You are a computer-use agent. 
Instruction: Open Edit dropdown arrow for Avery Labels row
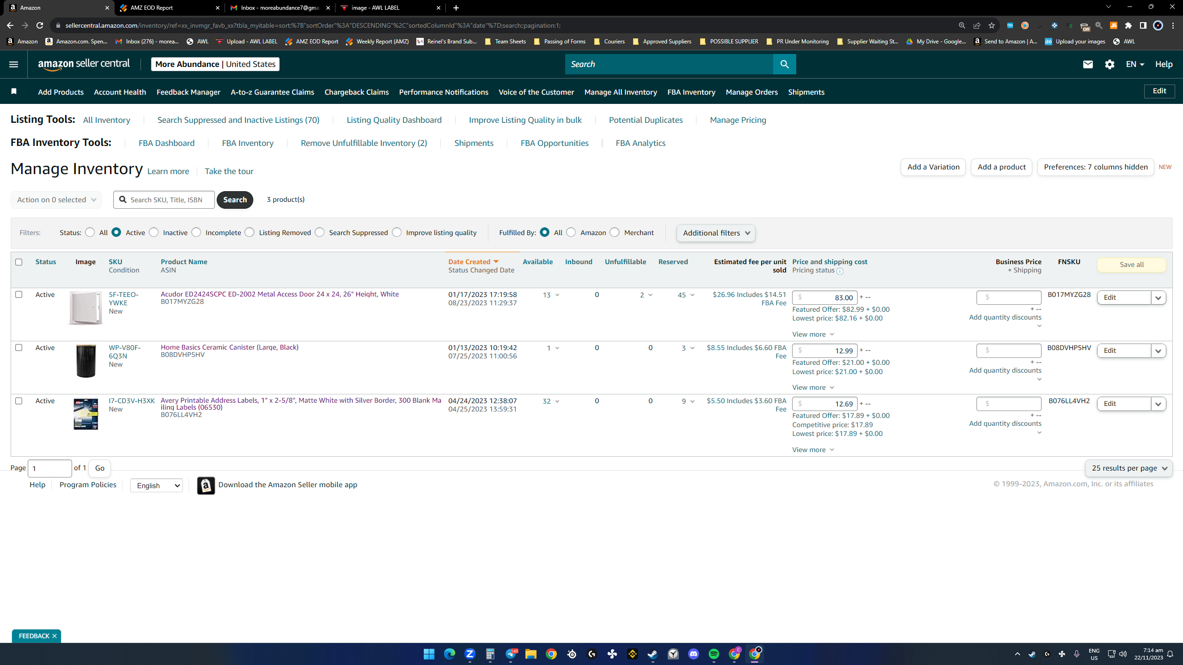click(x=1159, y=404)
